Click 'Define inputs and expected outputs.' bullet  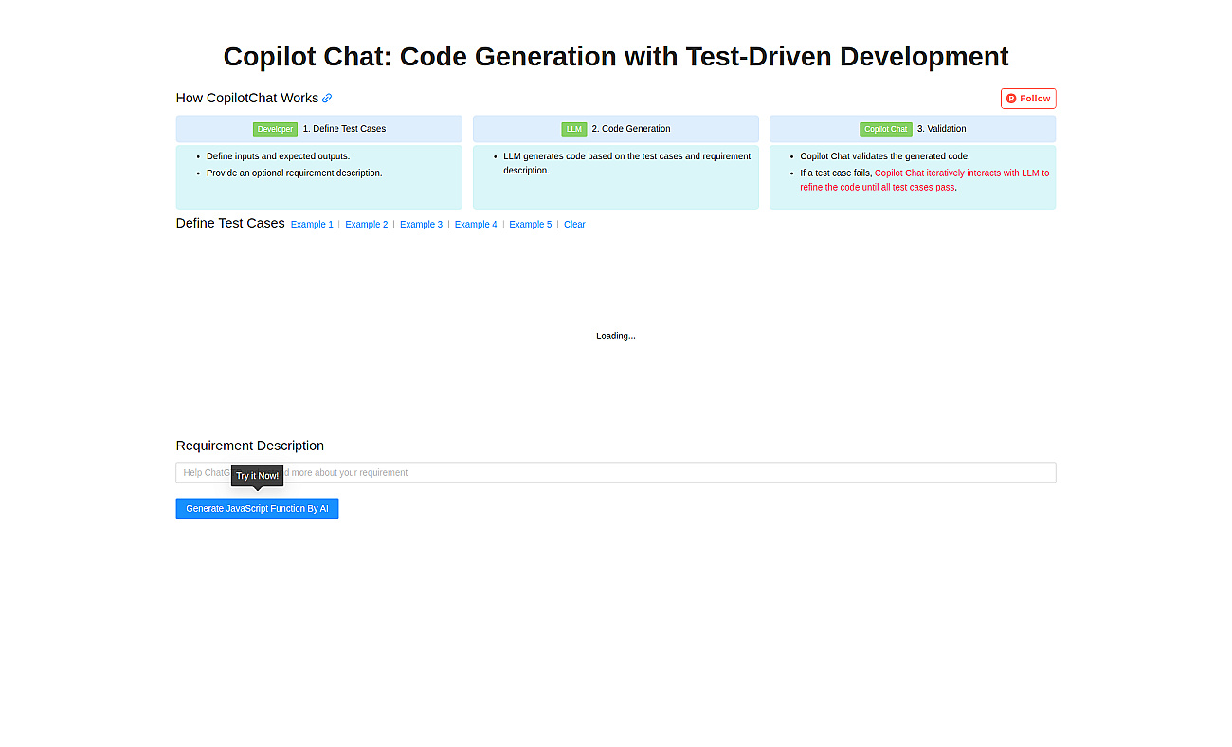click(279, 156)
